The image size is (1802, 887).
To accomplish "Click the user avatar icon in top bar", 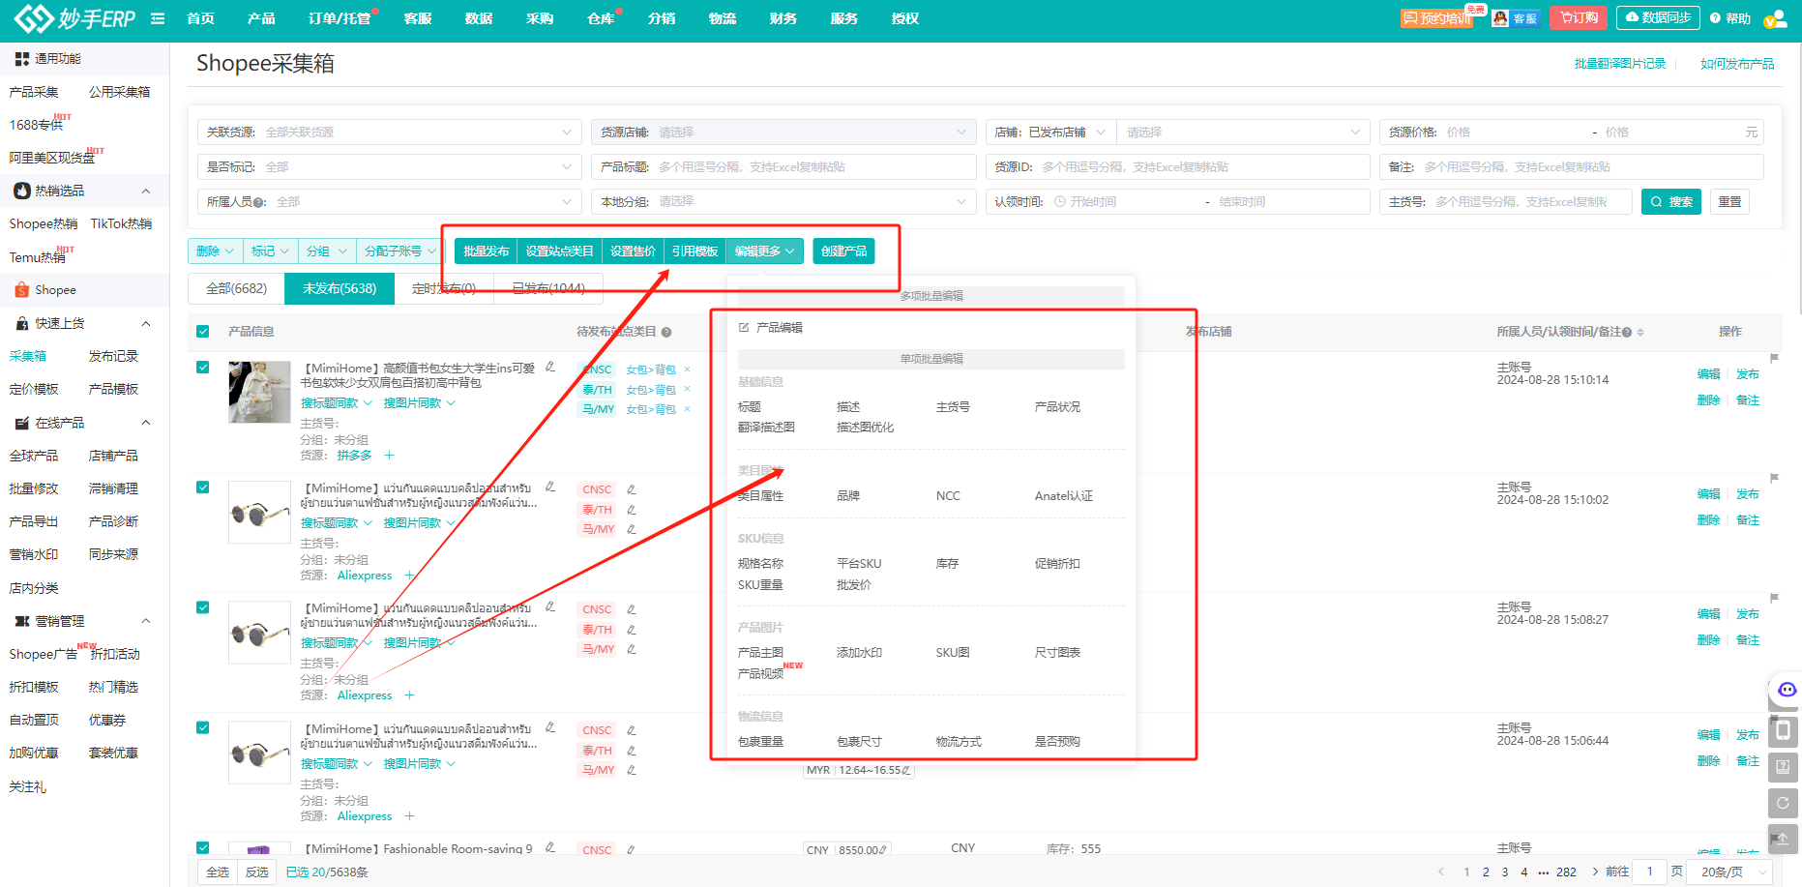I will coord(1775,18).
